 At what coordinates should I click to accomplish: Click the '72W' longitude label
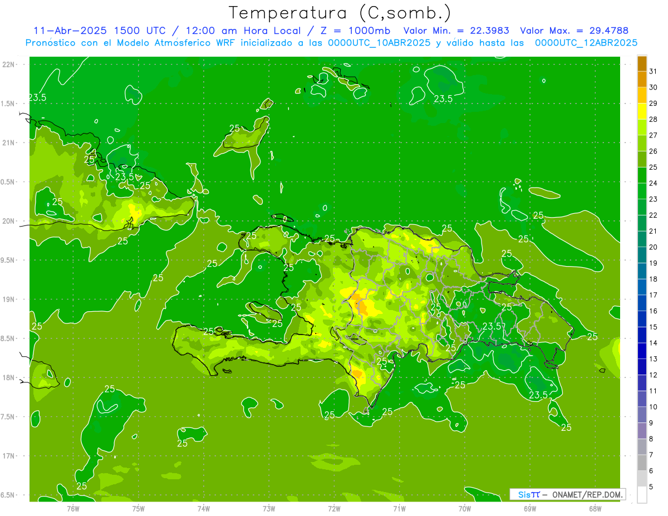[334, 508]
